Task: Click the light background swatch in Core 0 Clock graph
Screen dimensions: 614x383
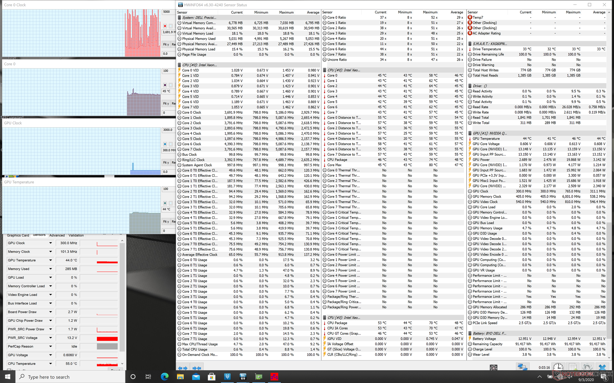Action: tap(171, 26)
